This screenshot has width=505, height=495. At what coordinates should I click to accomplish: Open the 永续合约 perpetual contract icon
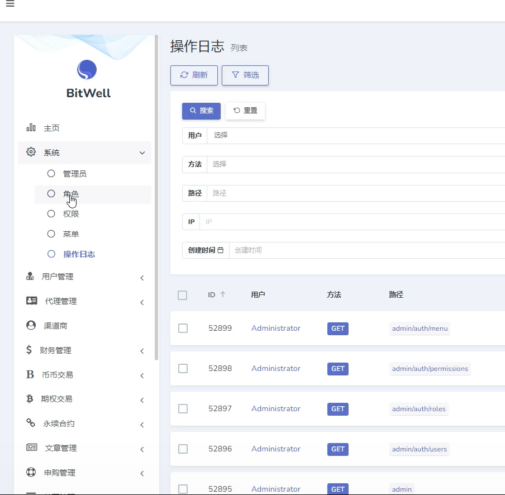[x=31, y=423]
